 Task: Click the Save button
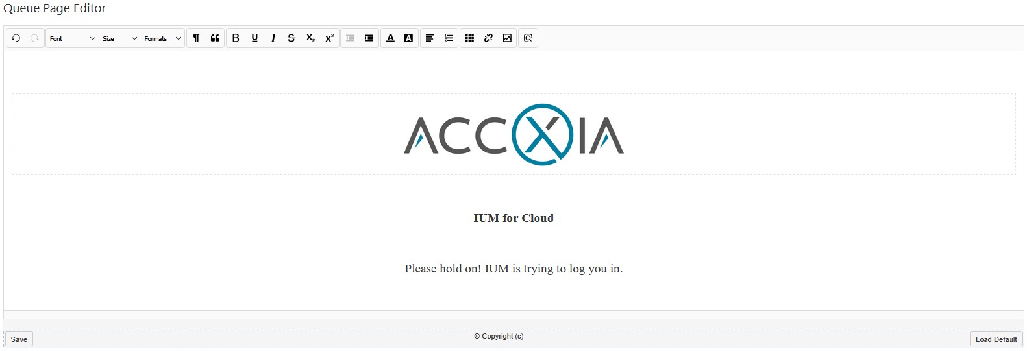(19, 339)
